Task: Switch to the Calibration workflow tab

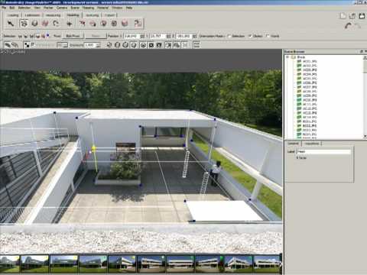Action: pos(32,15)
